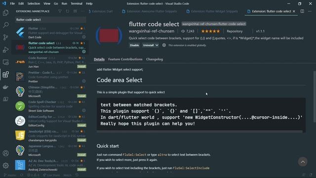Open the Accounts icon in activity bar
316x178 pixels.
coord(5,153)
